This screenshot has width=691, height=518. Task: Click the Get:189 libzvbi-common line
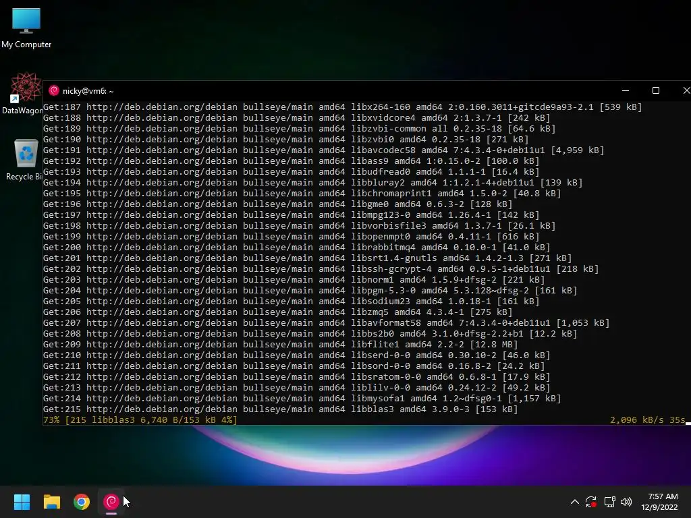pos(299,129)
